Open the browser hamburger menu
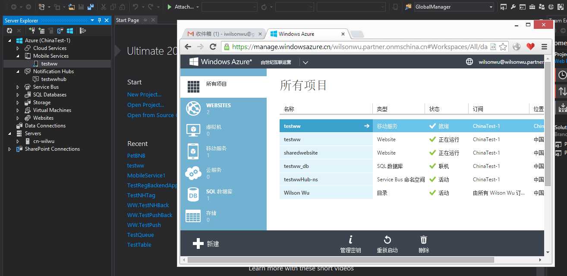Screen dimensions: 567x276 click(544, 47)
